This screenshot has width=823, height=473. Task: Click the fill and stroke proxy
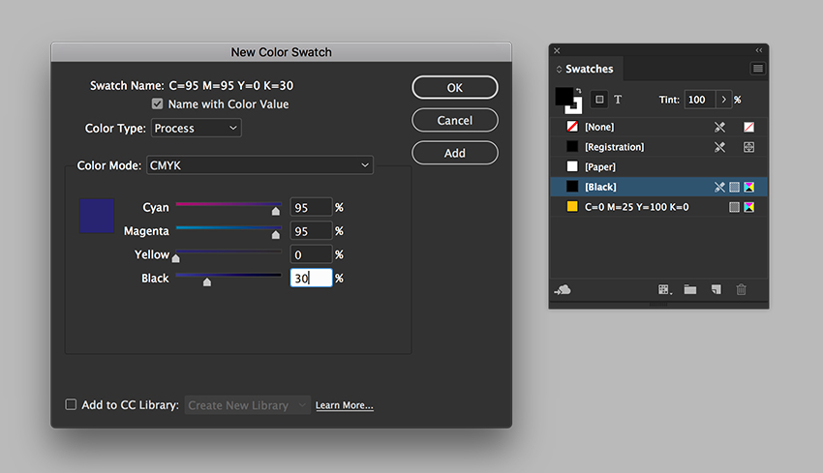pos(568,101)
